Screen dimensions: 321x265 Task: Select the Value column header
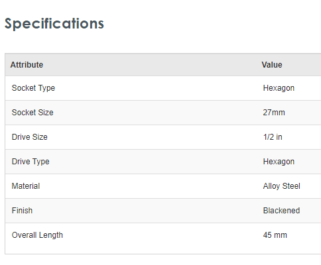[272, 65]
